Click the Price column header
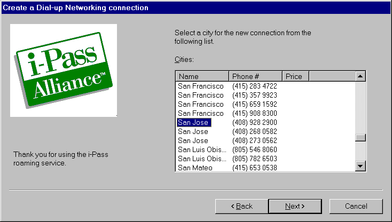The height and width of the screenshot is (222, 392). [x=295, y=76]
